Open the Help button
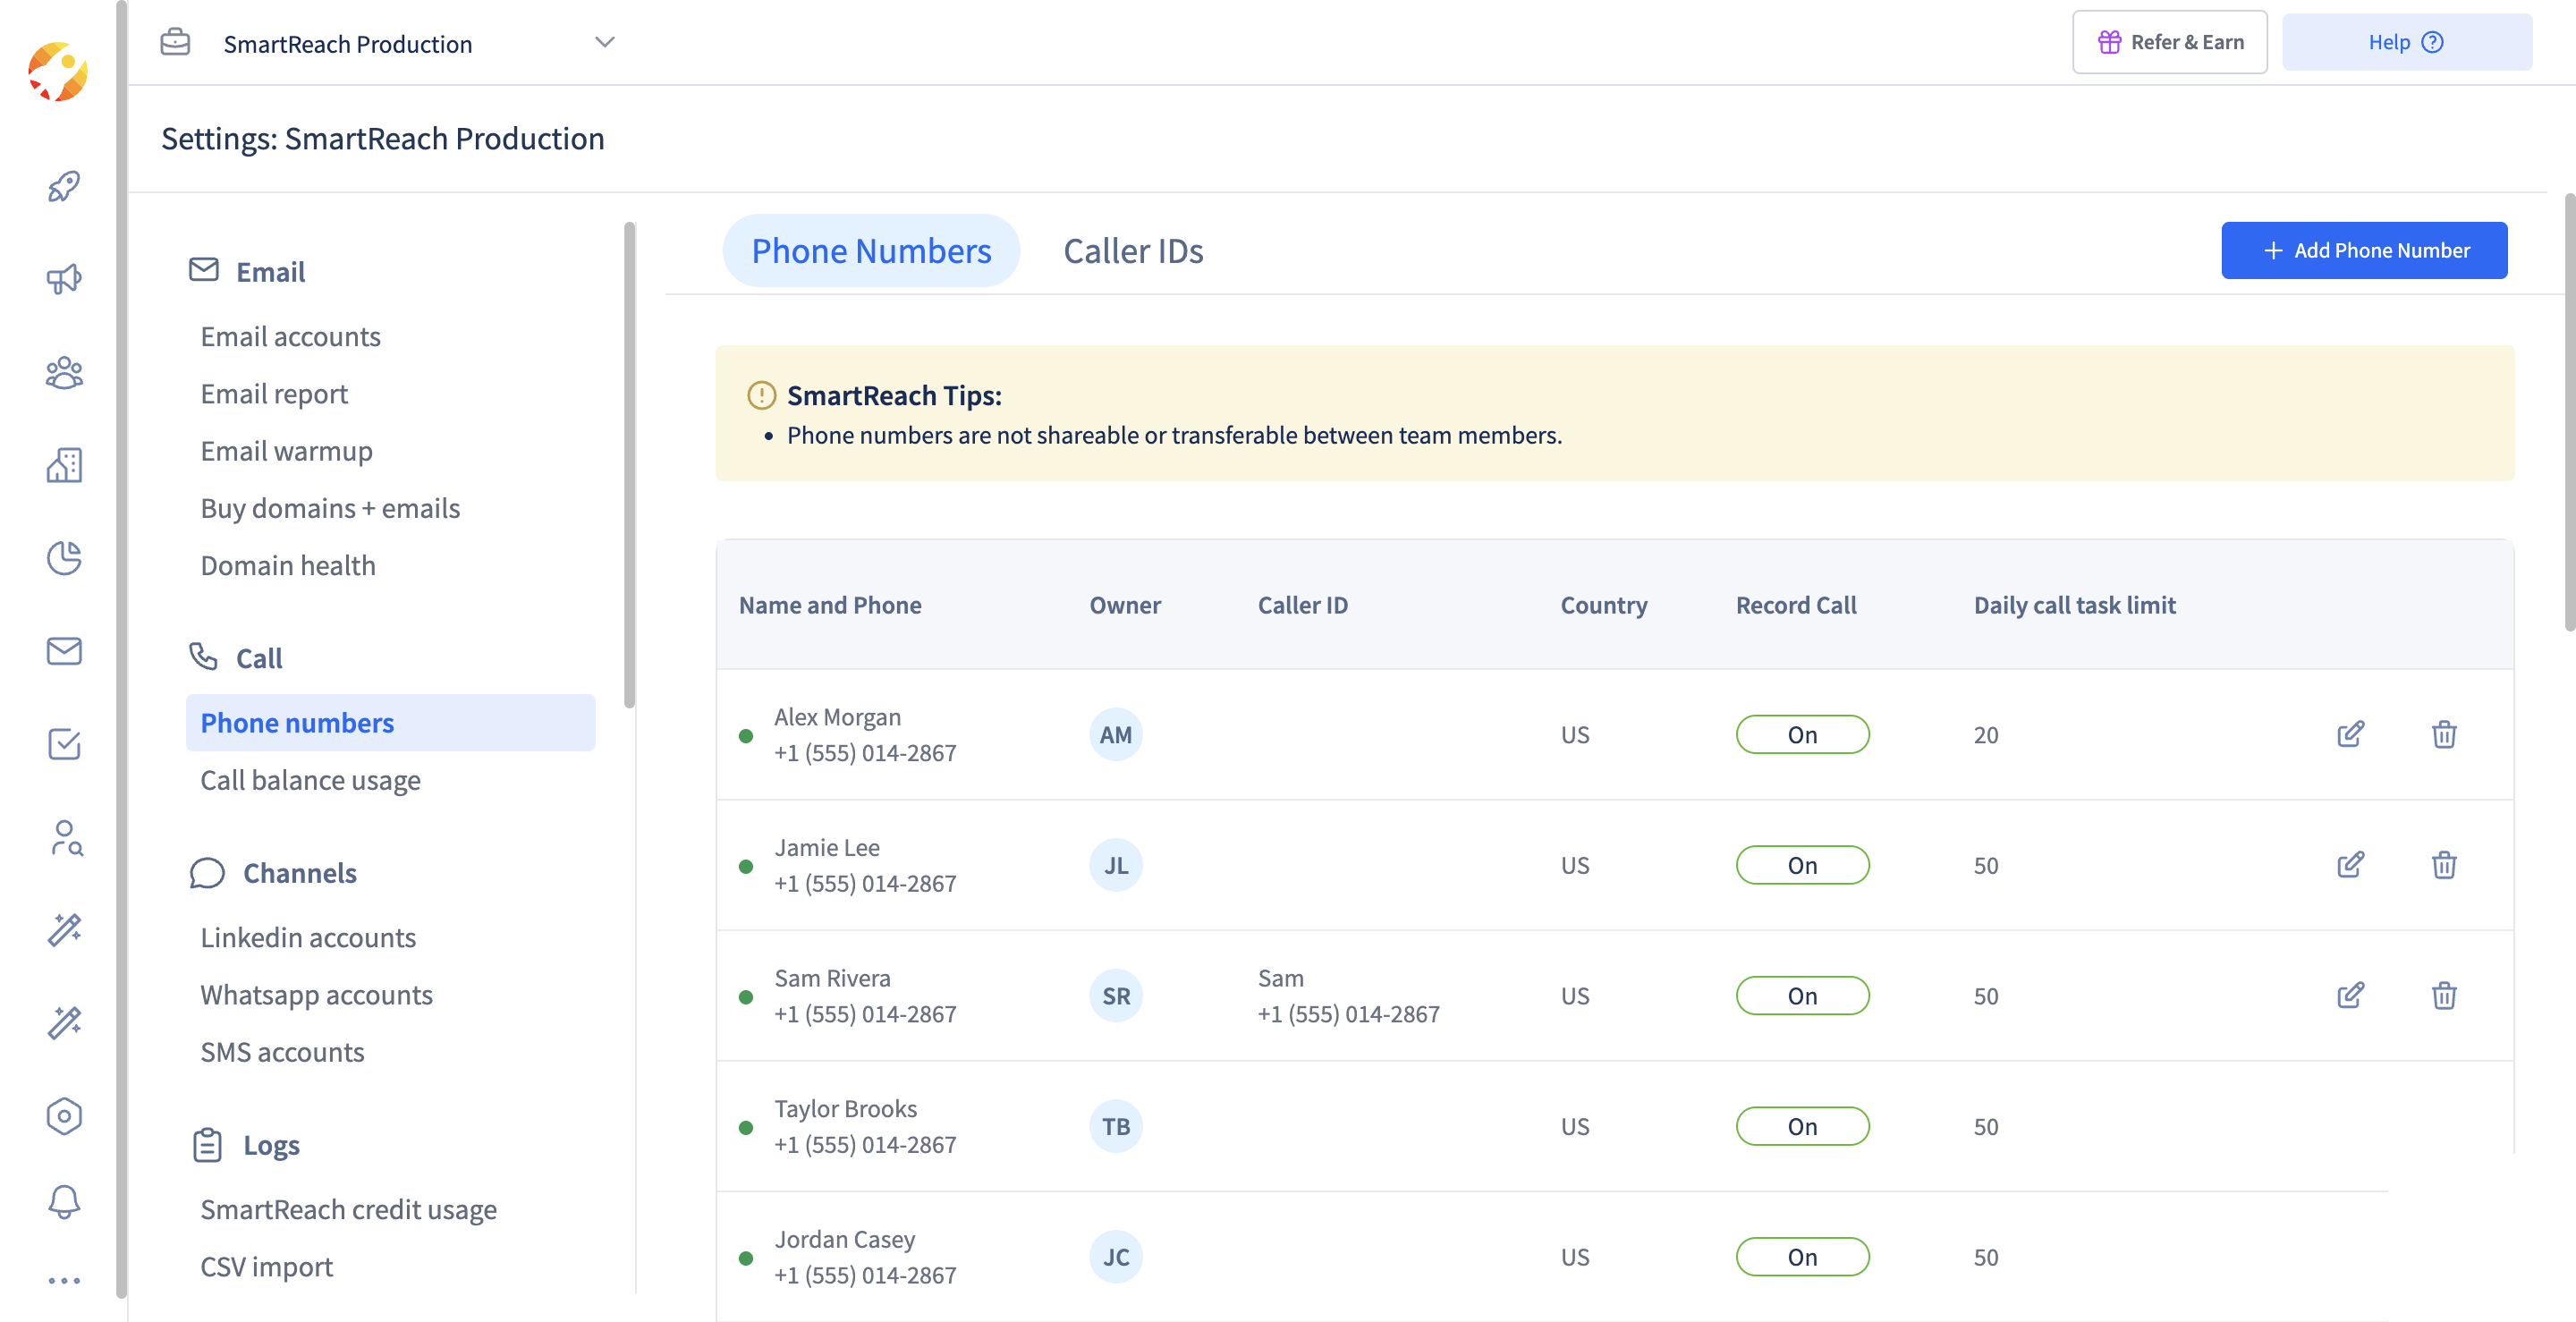The height and width of the screenshot is (1322, 2576). [2406, 42]
